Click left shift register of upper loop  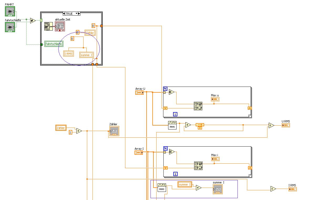pyautogui.click(x=165, y=108)
